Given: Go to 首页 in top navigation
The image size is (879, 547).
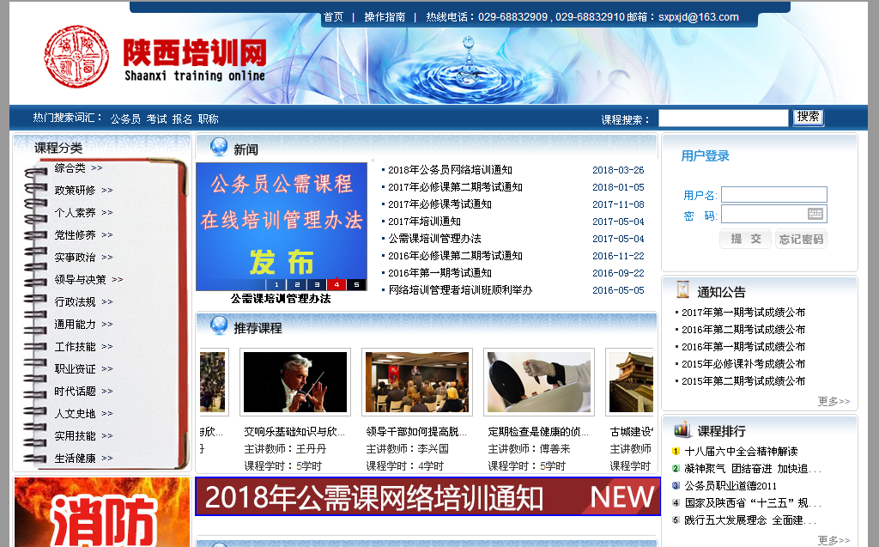Looking at the screenshot, I should click(x=333, y=17).
